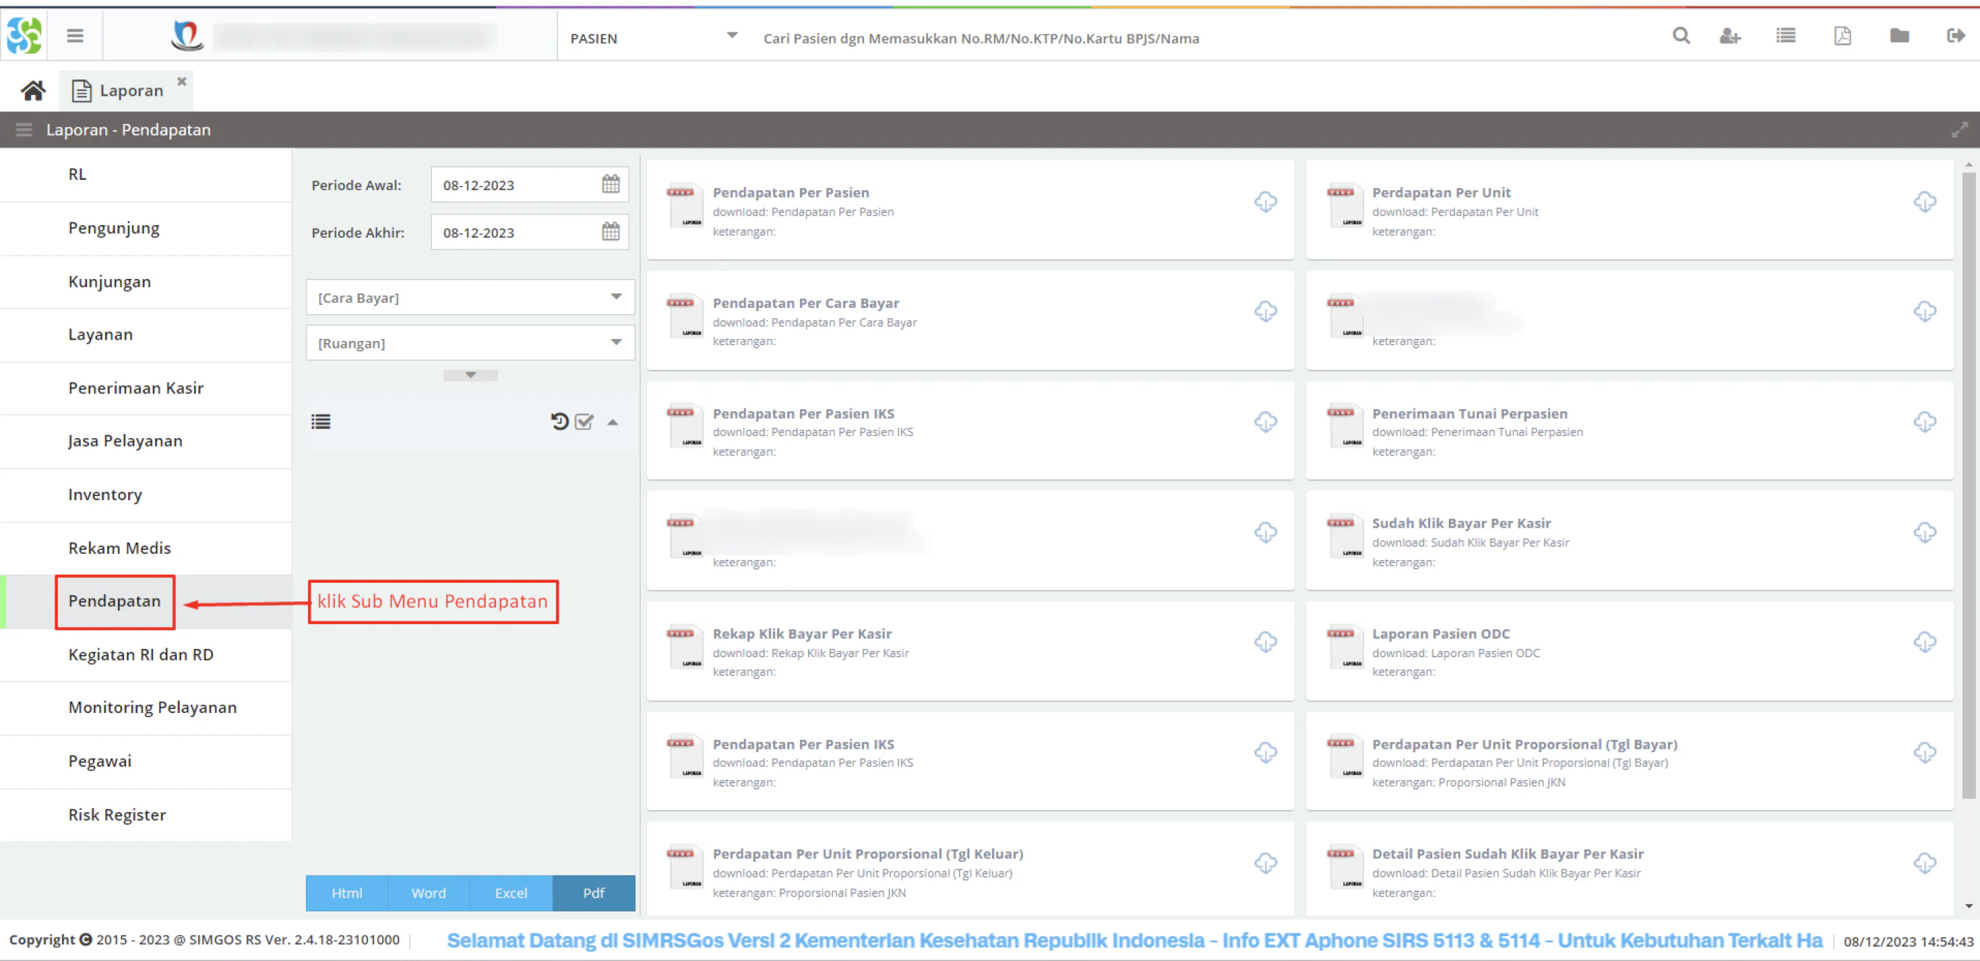Click the cloud download for Laporan Pasien ODC
Viewport: 1980px width, 961px height.
(1924, 642)
